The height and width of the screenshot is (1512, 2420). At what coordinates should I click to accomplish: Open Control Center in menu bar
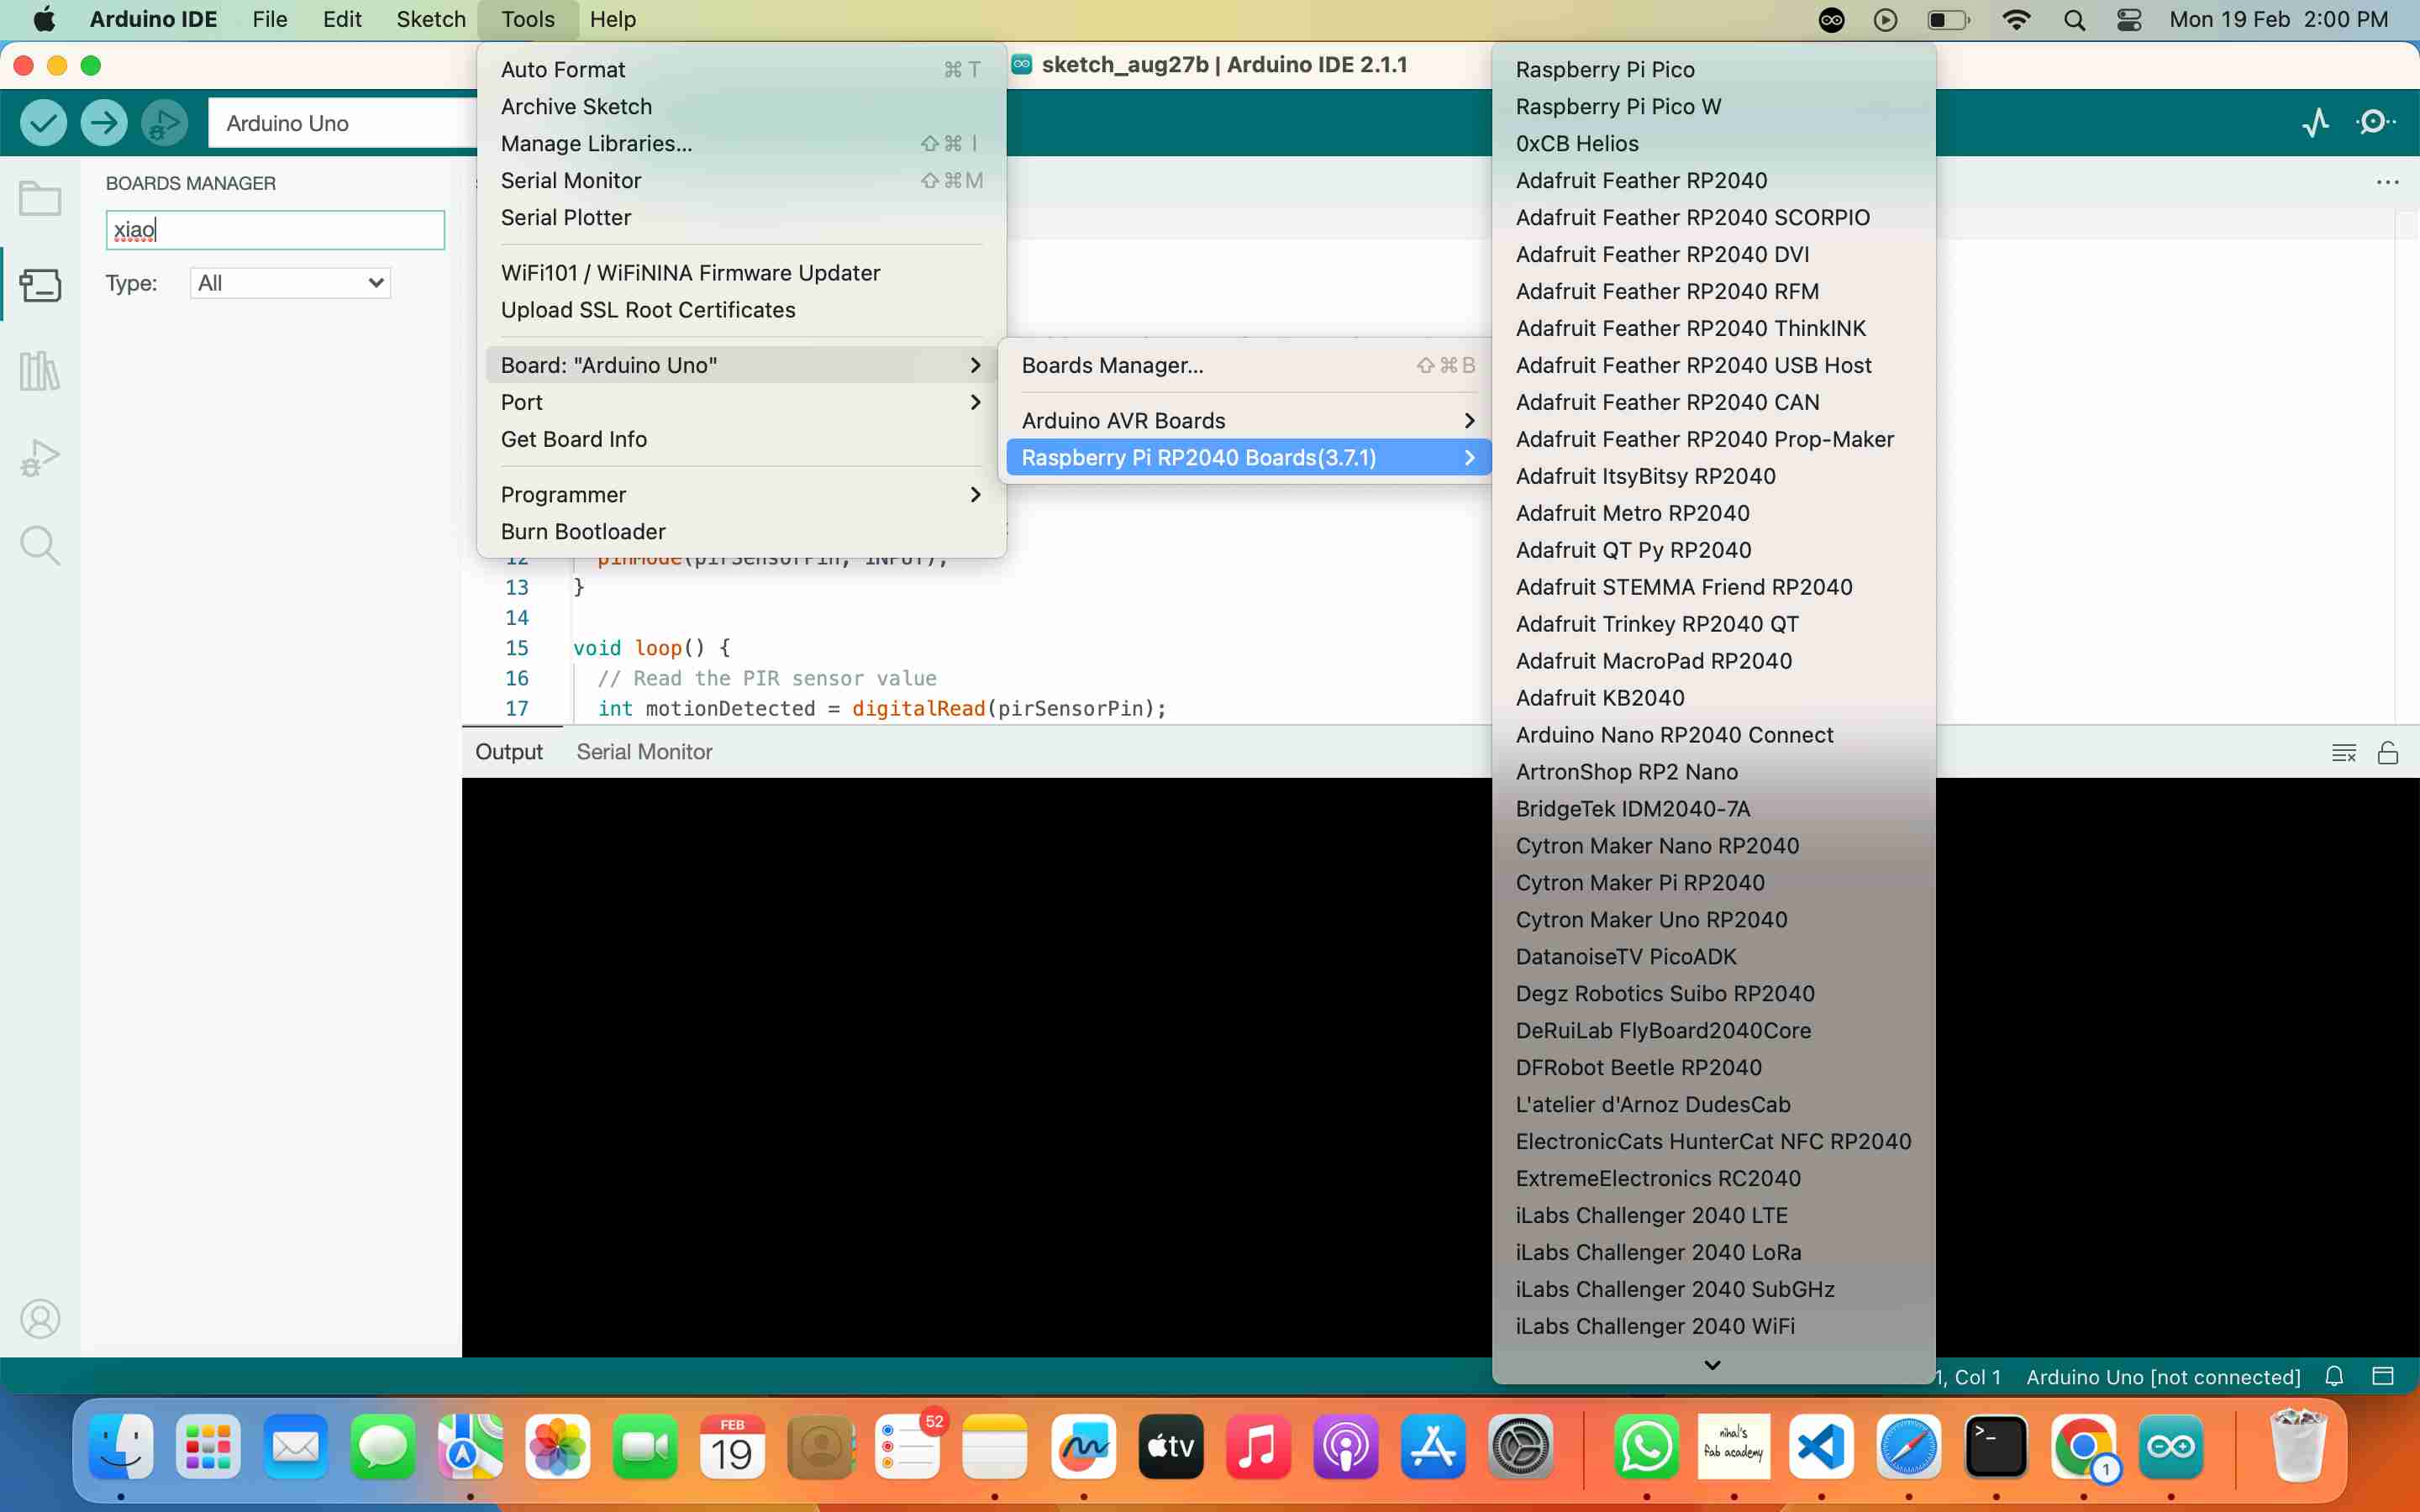[2129, 19]
